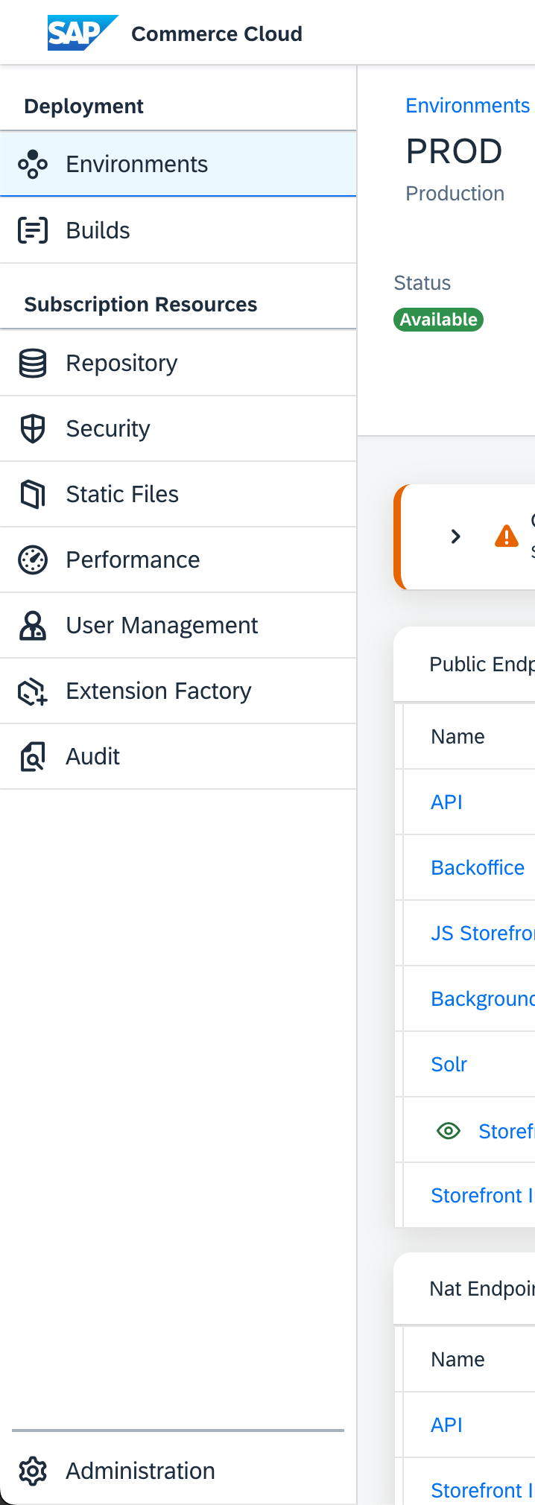Screen dimensions: 535x1505
Task: Open Static Files in the sidebar
Action: click(x=178, y=494)
